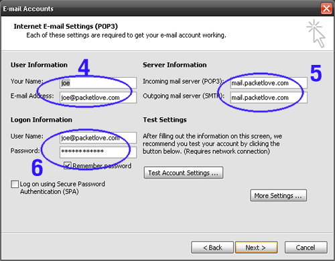Click the E-mail Address input field

pyautogui.click(x=98, y=98)
